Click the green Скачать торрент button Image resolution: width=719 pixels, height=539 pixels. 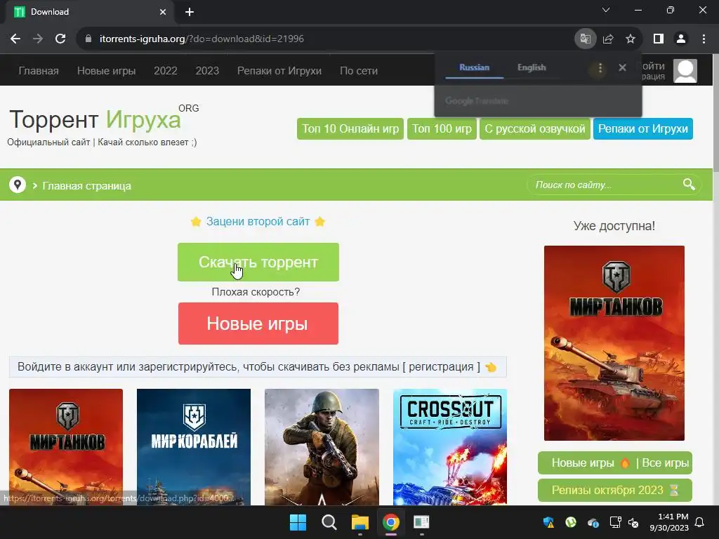[258, 262]
